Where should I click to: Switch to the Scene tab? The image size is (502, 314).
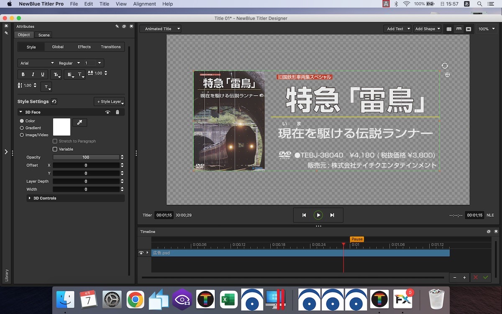(44, 35)
